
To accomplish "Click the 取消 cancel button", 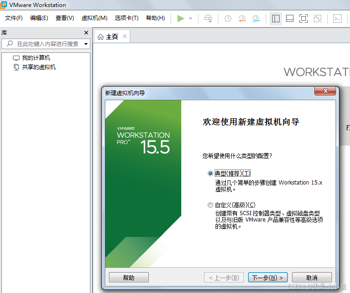I will [x=312, y=277].
